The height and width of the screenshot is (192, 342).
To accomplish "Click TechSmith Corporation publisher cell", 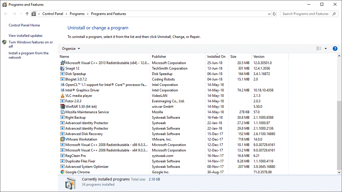I will pos(170,68).
